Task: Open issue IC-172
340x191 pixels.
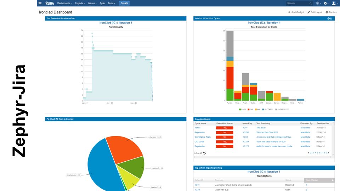Action: 246,146
